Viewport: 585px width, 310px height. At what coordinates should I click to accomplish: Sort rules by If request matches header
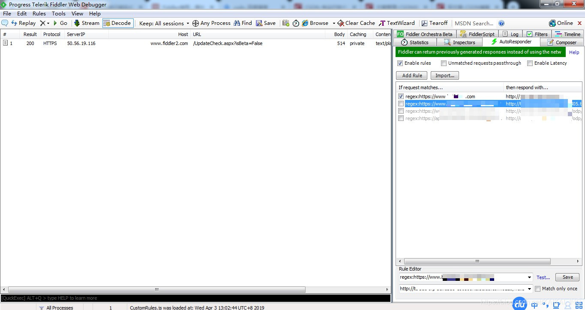[x=450, y=87]
